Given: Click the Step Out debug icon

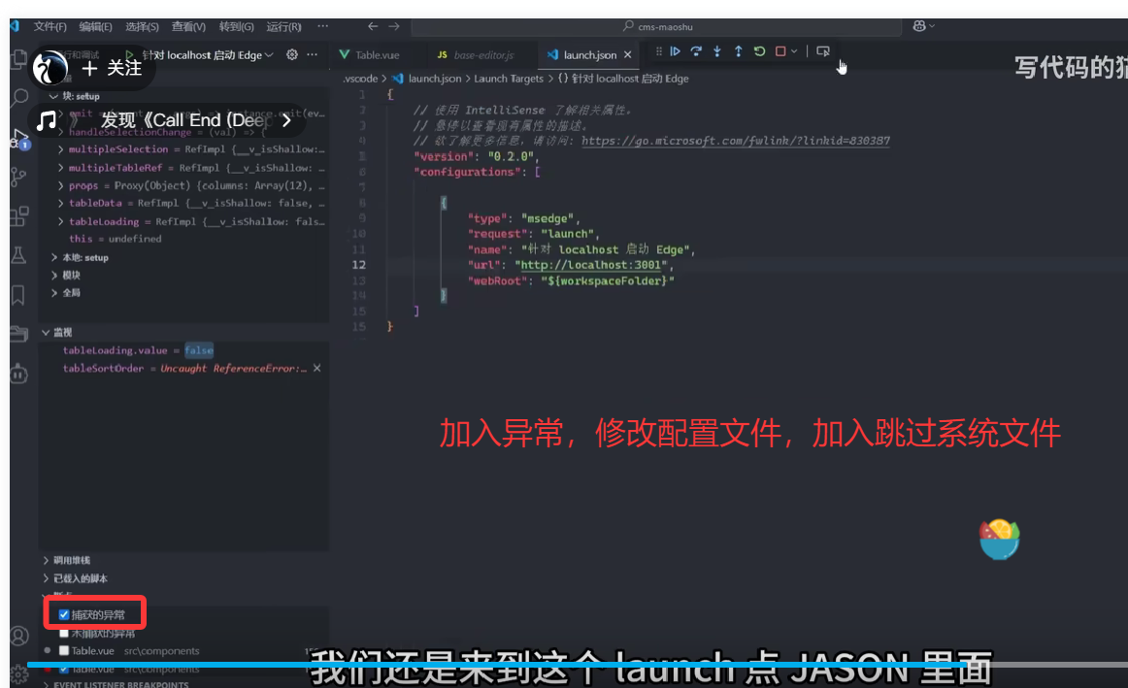Looking at the screenshot, I should click(x=738, y=51).
